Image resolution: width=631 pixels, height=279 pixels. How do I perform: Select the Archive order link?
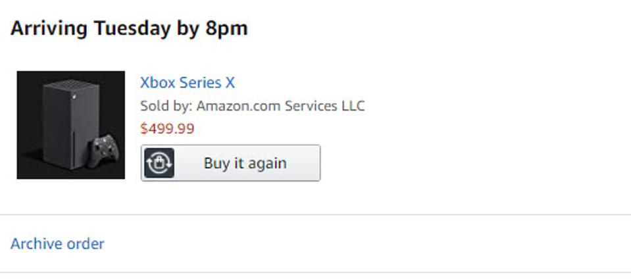click(x=57, y=244)
